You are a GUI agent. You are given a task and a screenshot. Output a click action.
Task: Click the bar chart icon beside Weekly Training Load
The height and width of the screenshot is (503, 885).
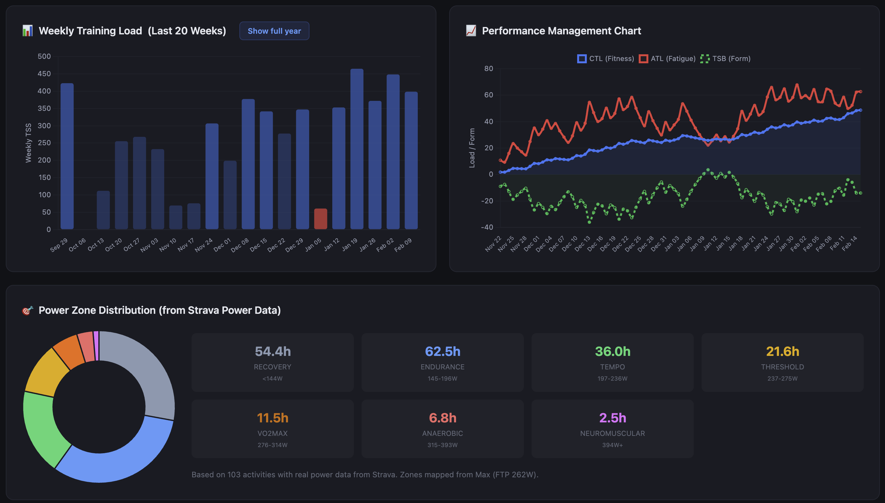[x=27, y=31]
